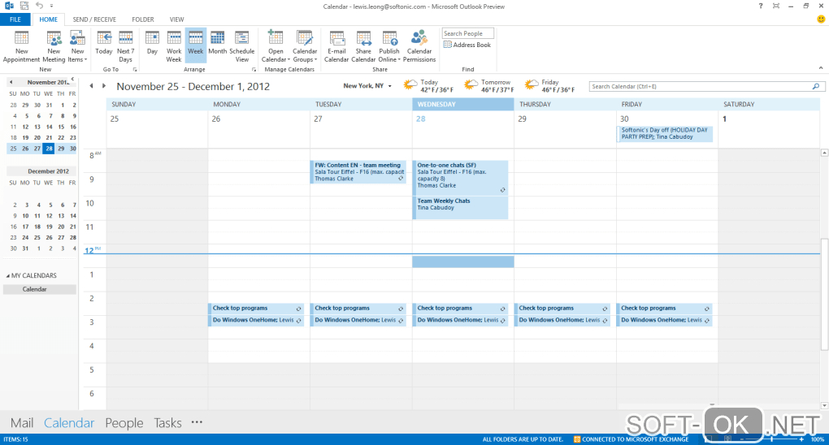Go to previous week arrow

(x=92, y=86)
